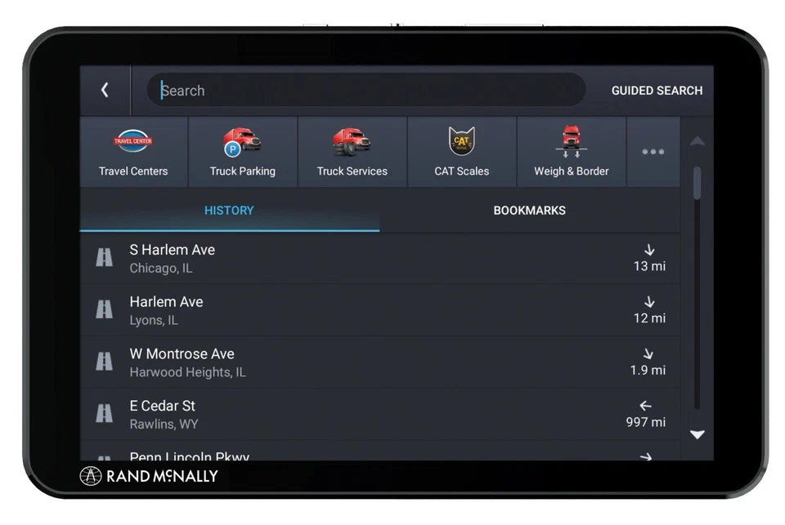Open the Penn Lincoln Pkwy history entry

(327, 455)
